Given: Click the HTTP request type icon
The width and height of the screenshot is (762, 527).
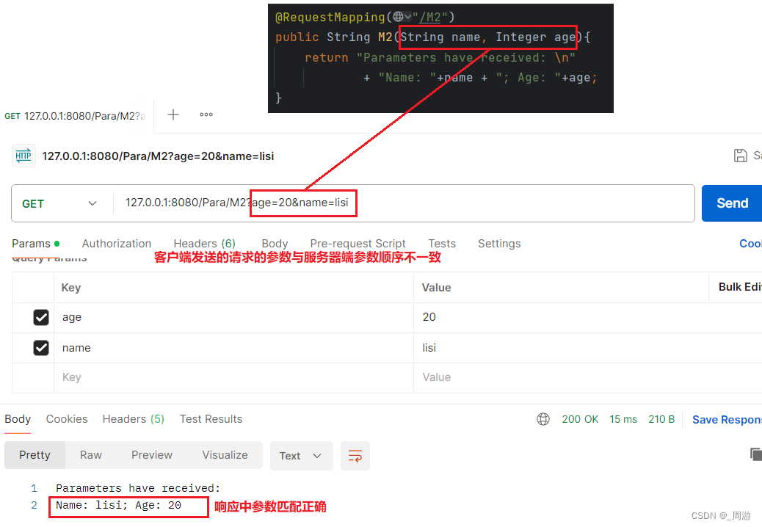Looking at the screenshot, I should point(23,156).
